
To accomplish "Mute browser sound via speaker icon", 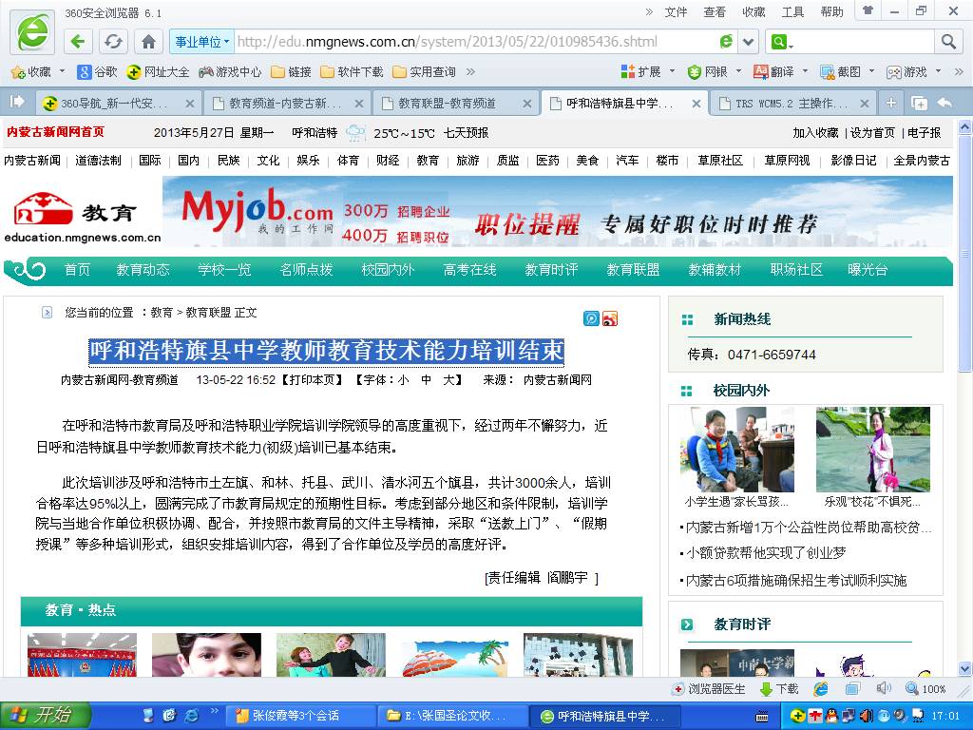I will coord(883,688).
